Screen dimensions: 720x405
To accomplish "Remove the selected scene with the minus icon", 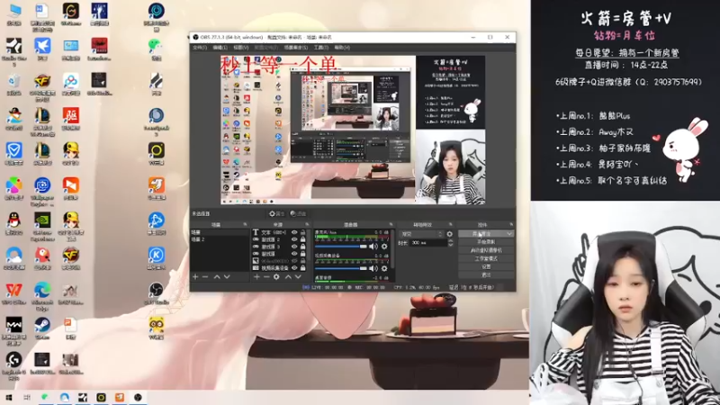I will coord(205,277).
